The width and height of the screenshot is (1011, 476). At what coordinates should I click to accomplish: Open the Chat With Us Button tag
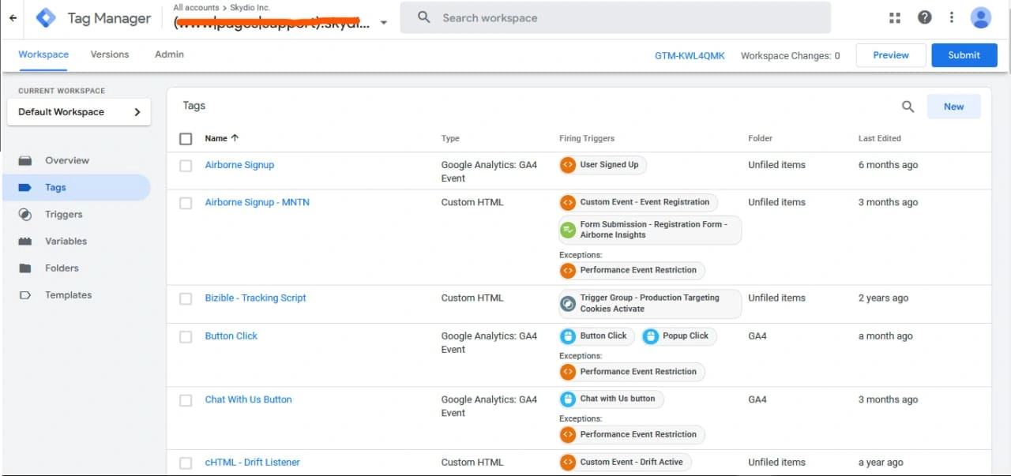249,399
